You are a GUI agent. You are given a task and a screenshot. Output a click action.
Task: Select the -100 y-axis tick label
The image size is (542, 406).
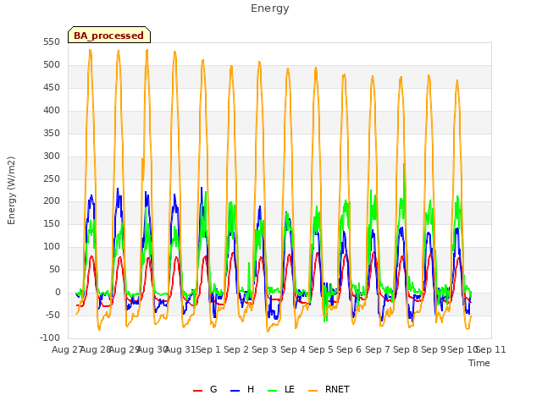pos(50,337)
